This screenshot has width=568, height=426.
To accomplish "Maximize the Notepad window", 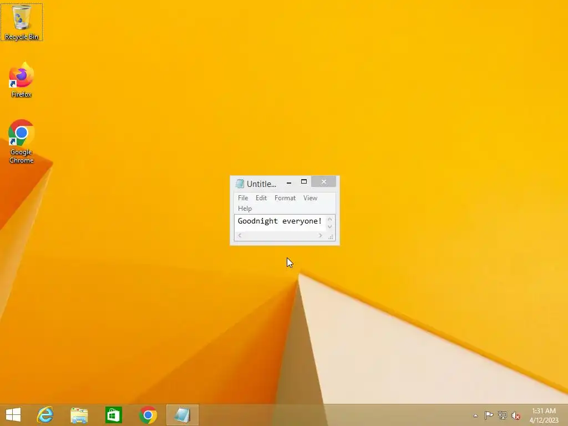I will [x=304, y=182].
